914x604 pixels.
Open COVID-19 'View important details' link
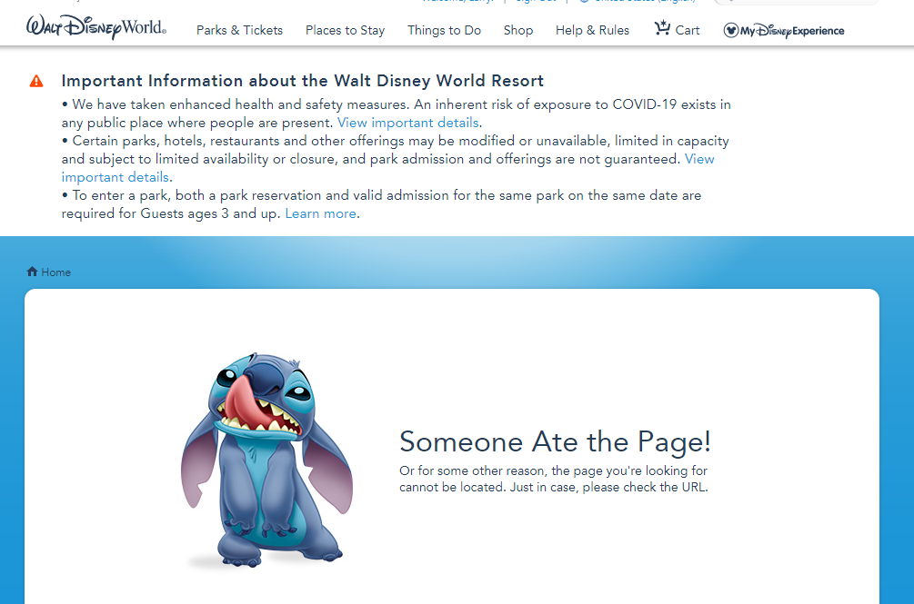click(407, 123)
